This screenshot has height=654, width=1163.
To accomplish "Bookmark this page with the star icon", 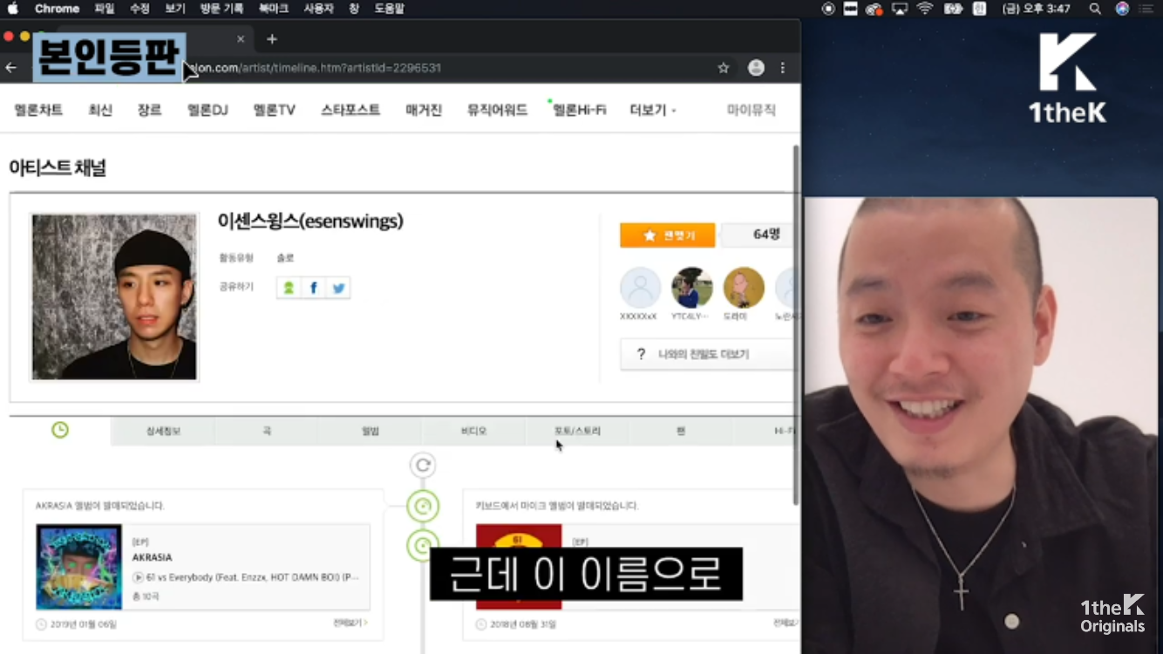I will 724,68.
